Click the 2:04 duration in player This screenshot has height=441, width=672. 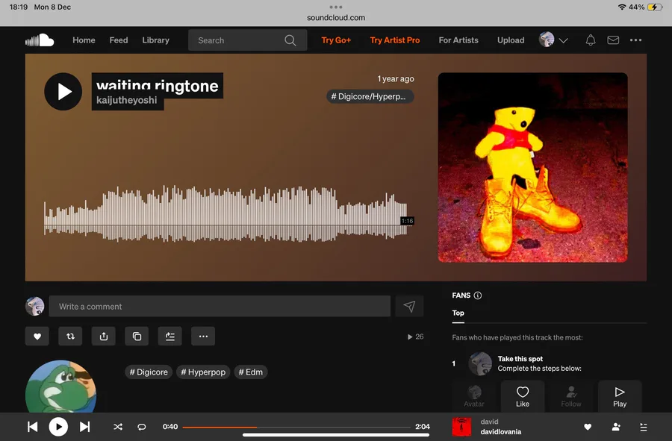pos(422,427)
